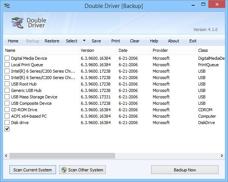Sort by the Provider column header
This screenshot has width=228, height=182.
(173, 50)
